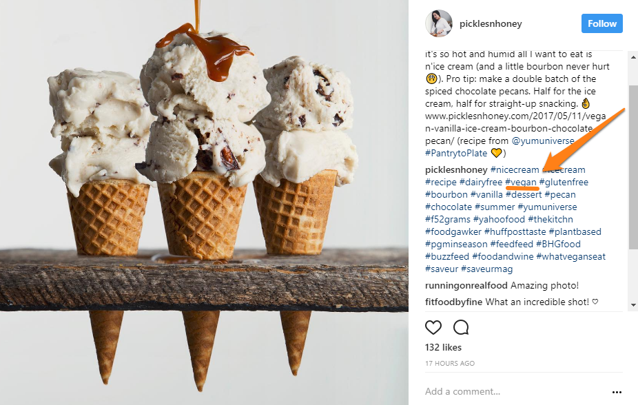This screenshot has height=405, width=638.
Task: Visit runningonrealfood commenter profile
Action: click(x=466, y=285)
